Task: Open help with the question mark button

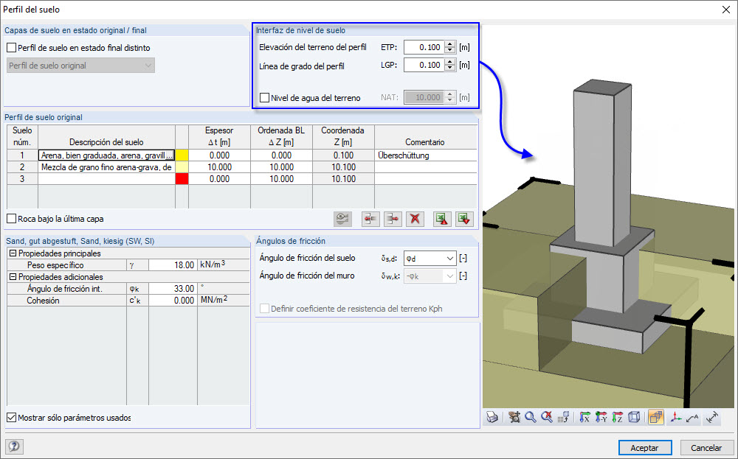Action: (x=14, y=446)
